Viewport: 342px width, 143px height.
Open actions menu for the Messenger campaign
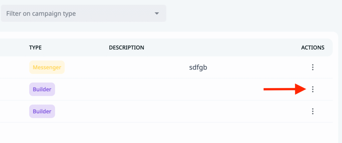[313, 67]
